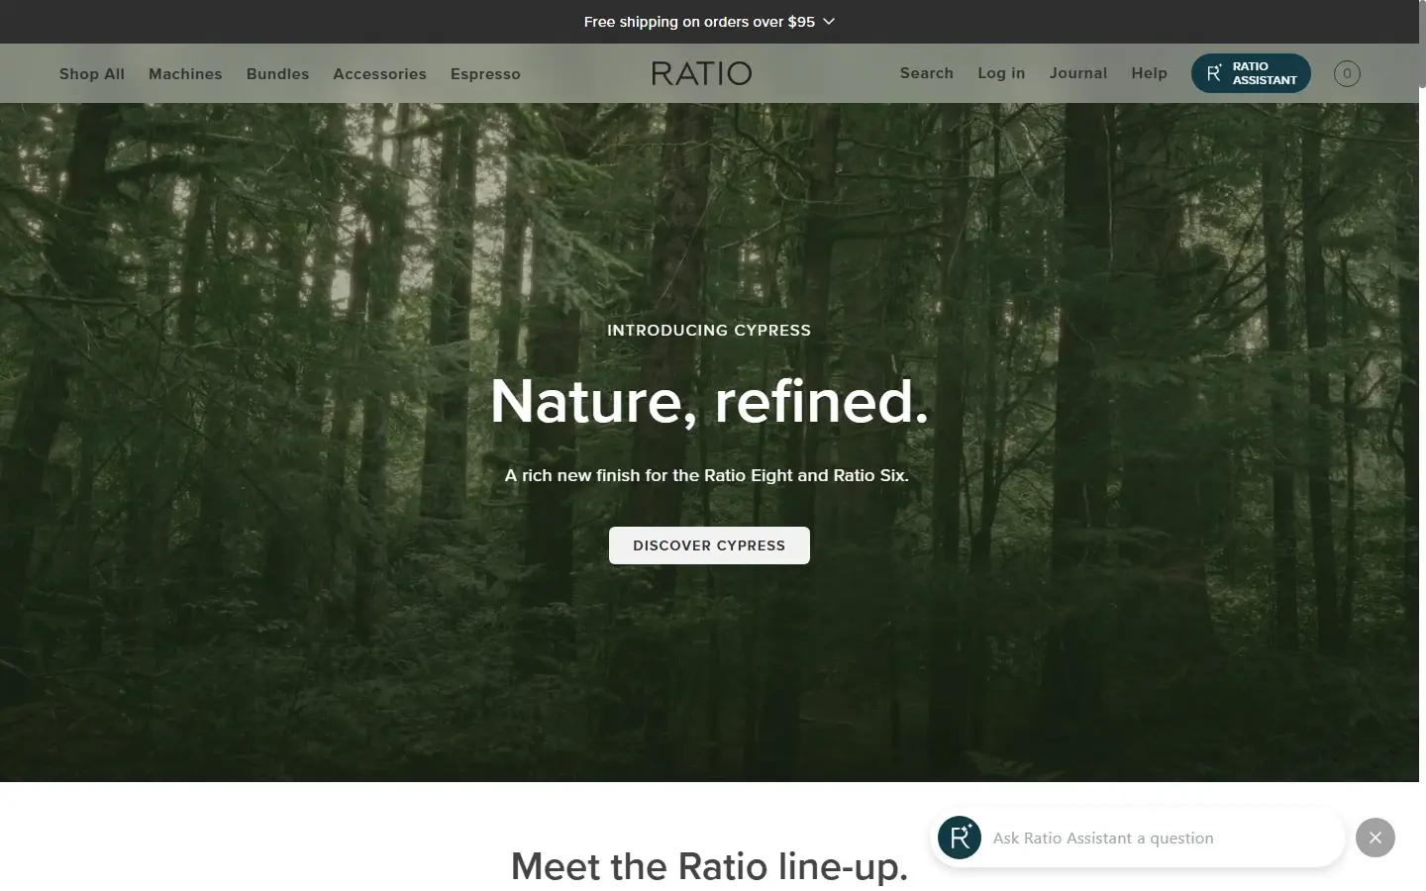Open the Espresso menu
Viewport: 1426px width, 891px height.
pyautogui.click(x=485, y=73)
